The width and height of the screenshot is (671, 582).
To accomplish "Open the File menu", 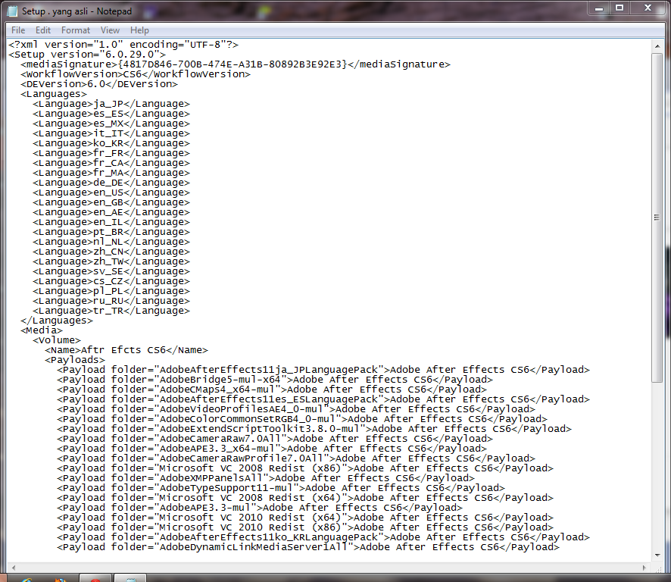I will coord(18,30).
